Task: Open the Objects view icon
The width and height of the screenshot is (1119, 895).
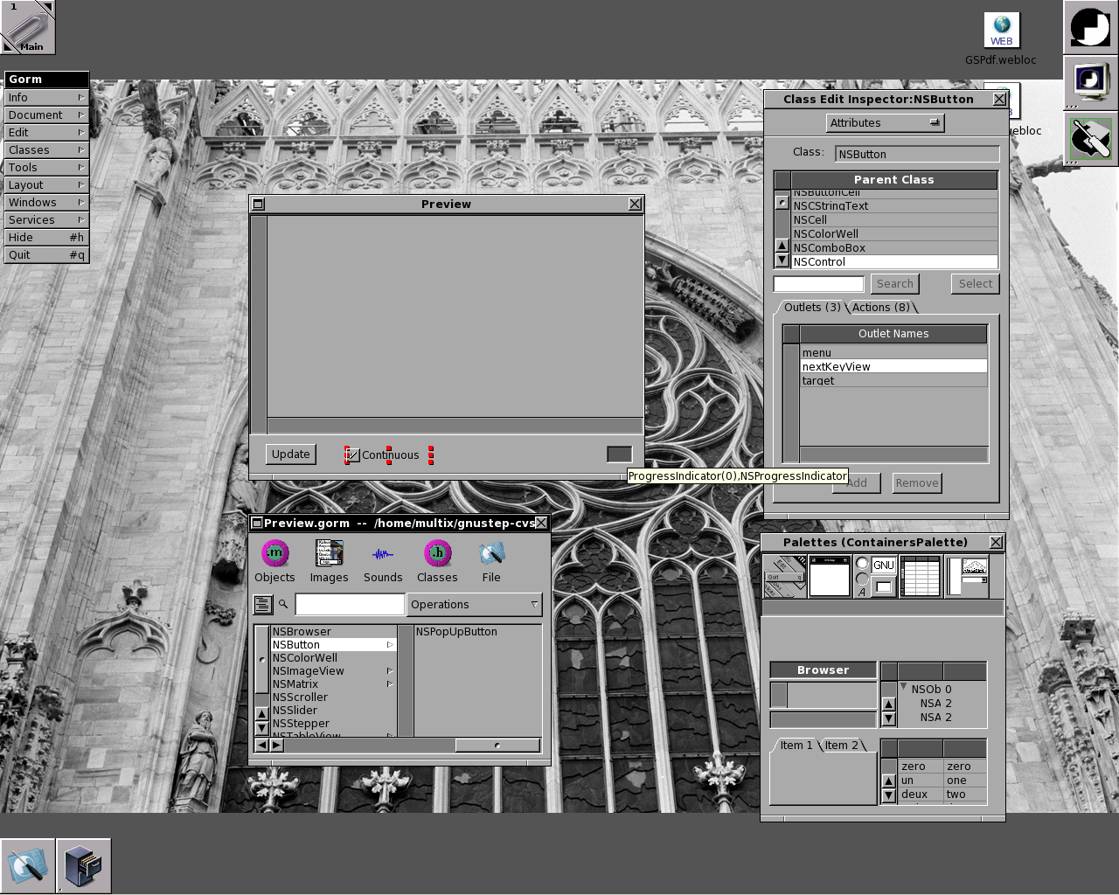Action: pos(275,554)
